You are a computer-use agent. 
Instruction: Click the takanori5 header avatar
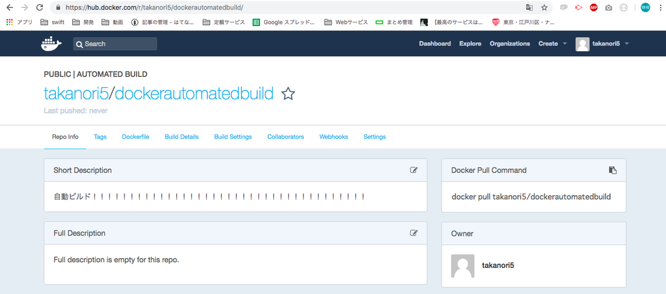(582, 44)
